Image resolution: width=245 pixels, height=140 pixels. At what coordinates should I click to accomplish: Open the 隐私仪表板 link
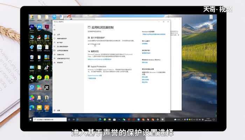pos(145,79)
